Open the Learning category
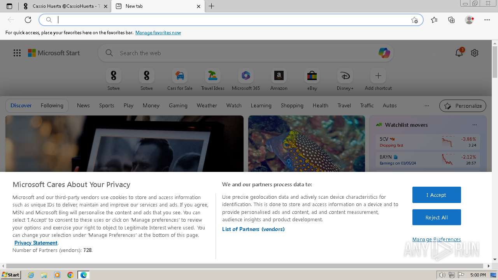The width and height of the screenshot is (498, 280). pyautogui.click(x=261, y=105)
